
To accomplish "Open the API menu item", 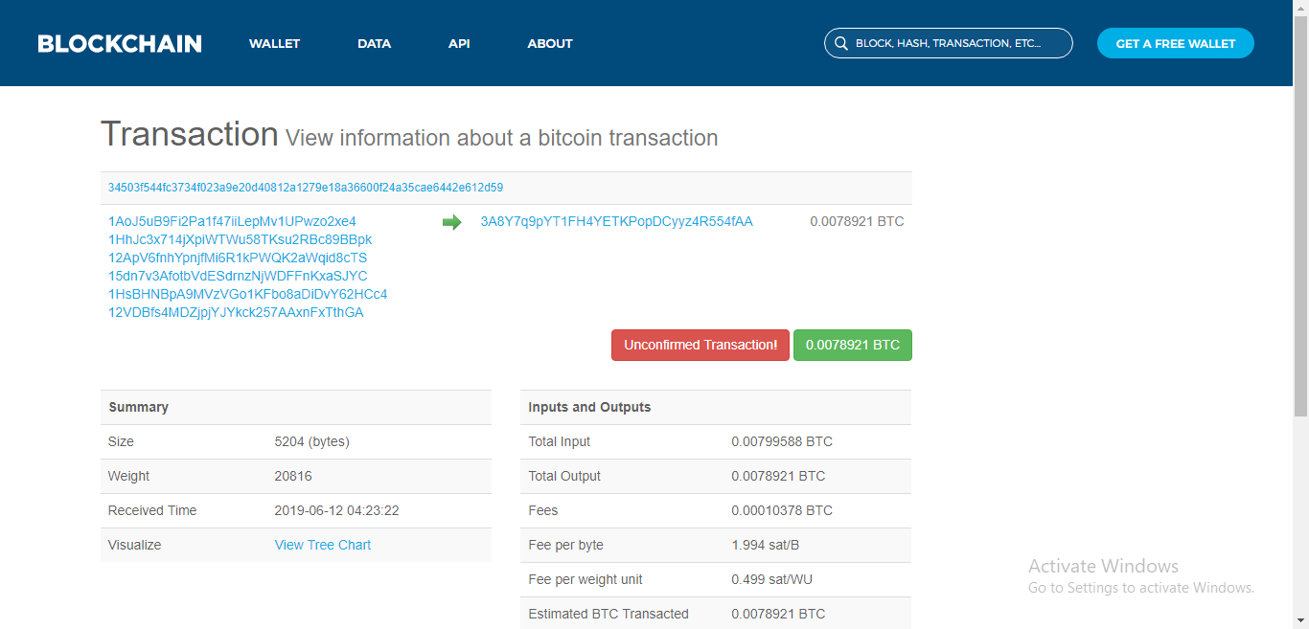I will [459, 43].
